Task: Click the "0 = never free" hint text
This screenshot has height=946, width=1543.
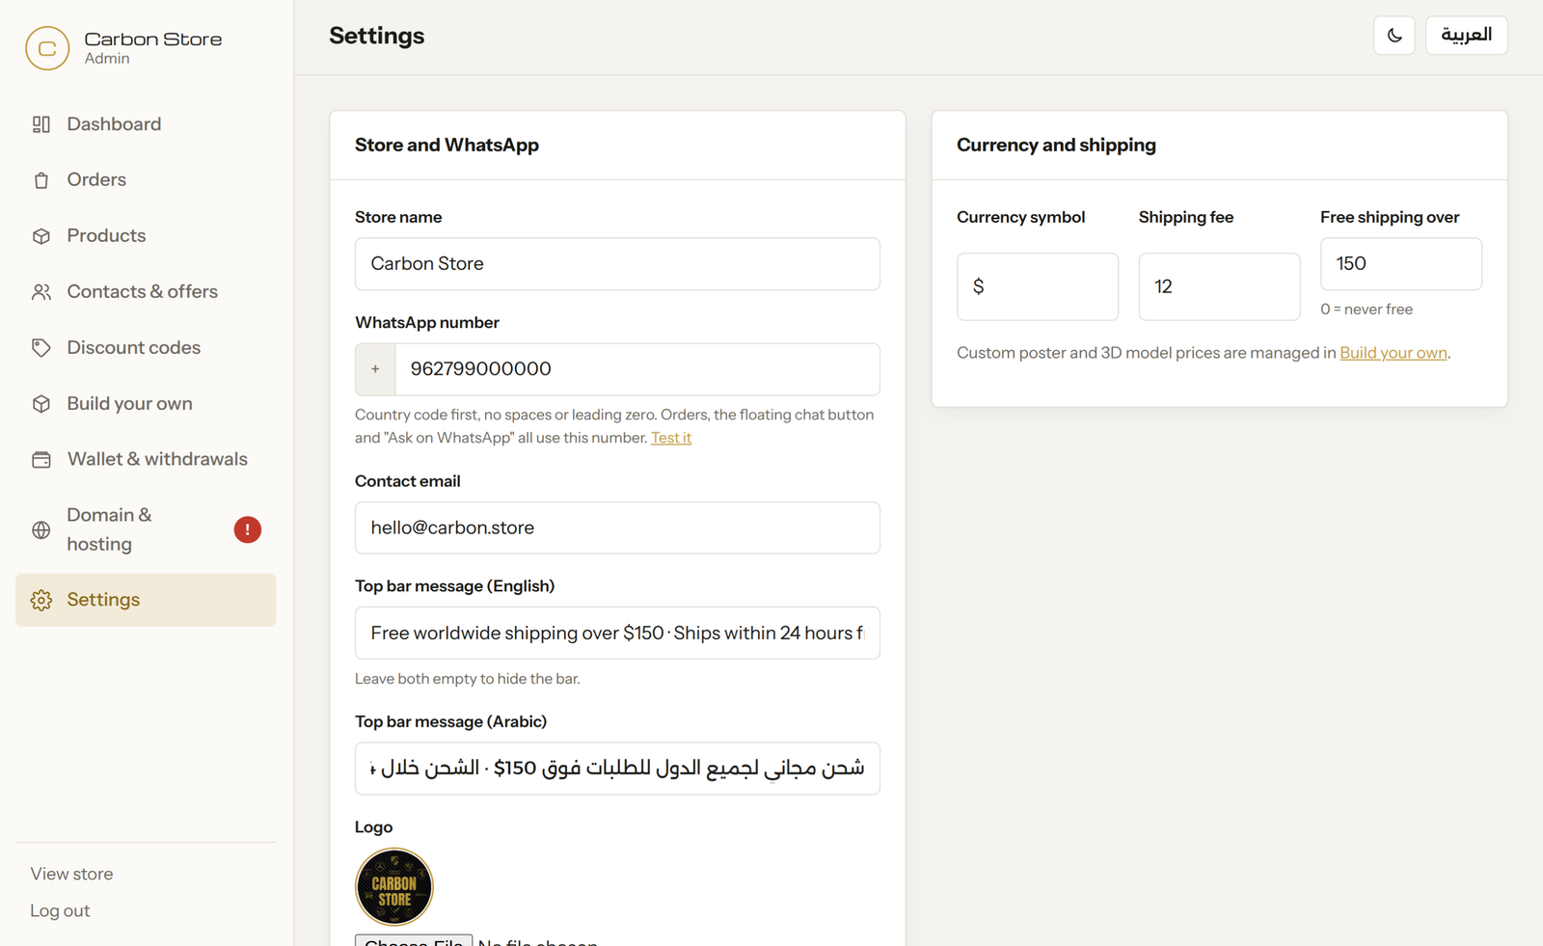Action: [1367, 310]
